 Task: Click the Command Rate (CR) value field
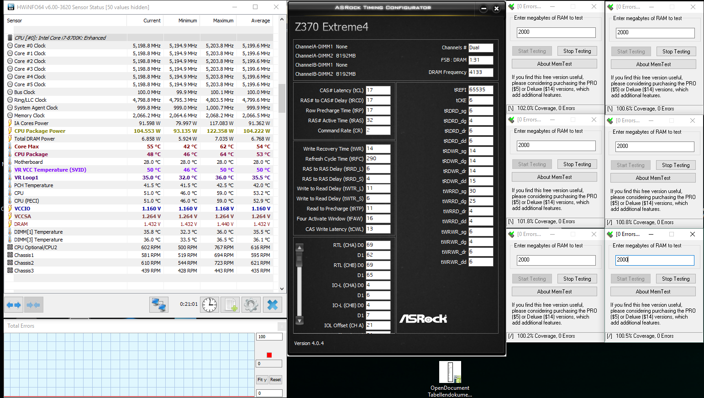pos(378,131)
